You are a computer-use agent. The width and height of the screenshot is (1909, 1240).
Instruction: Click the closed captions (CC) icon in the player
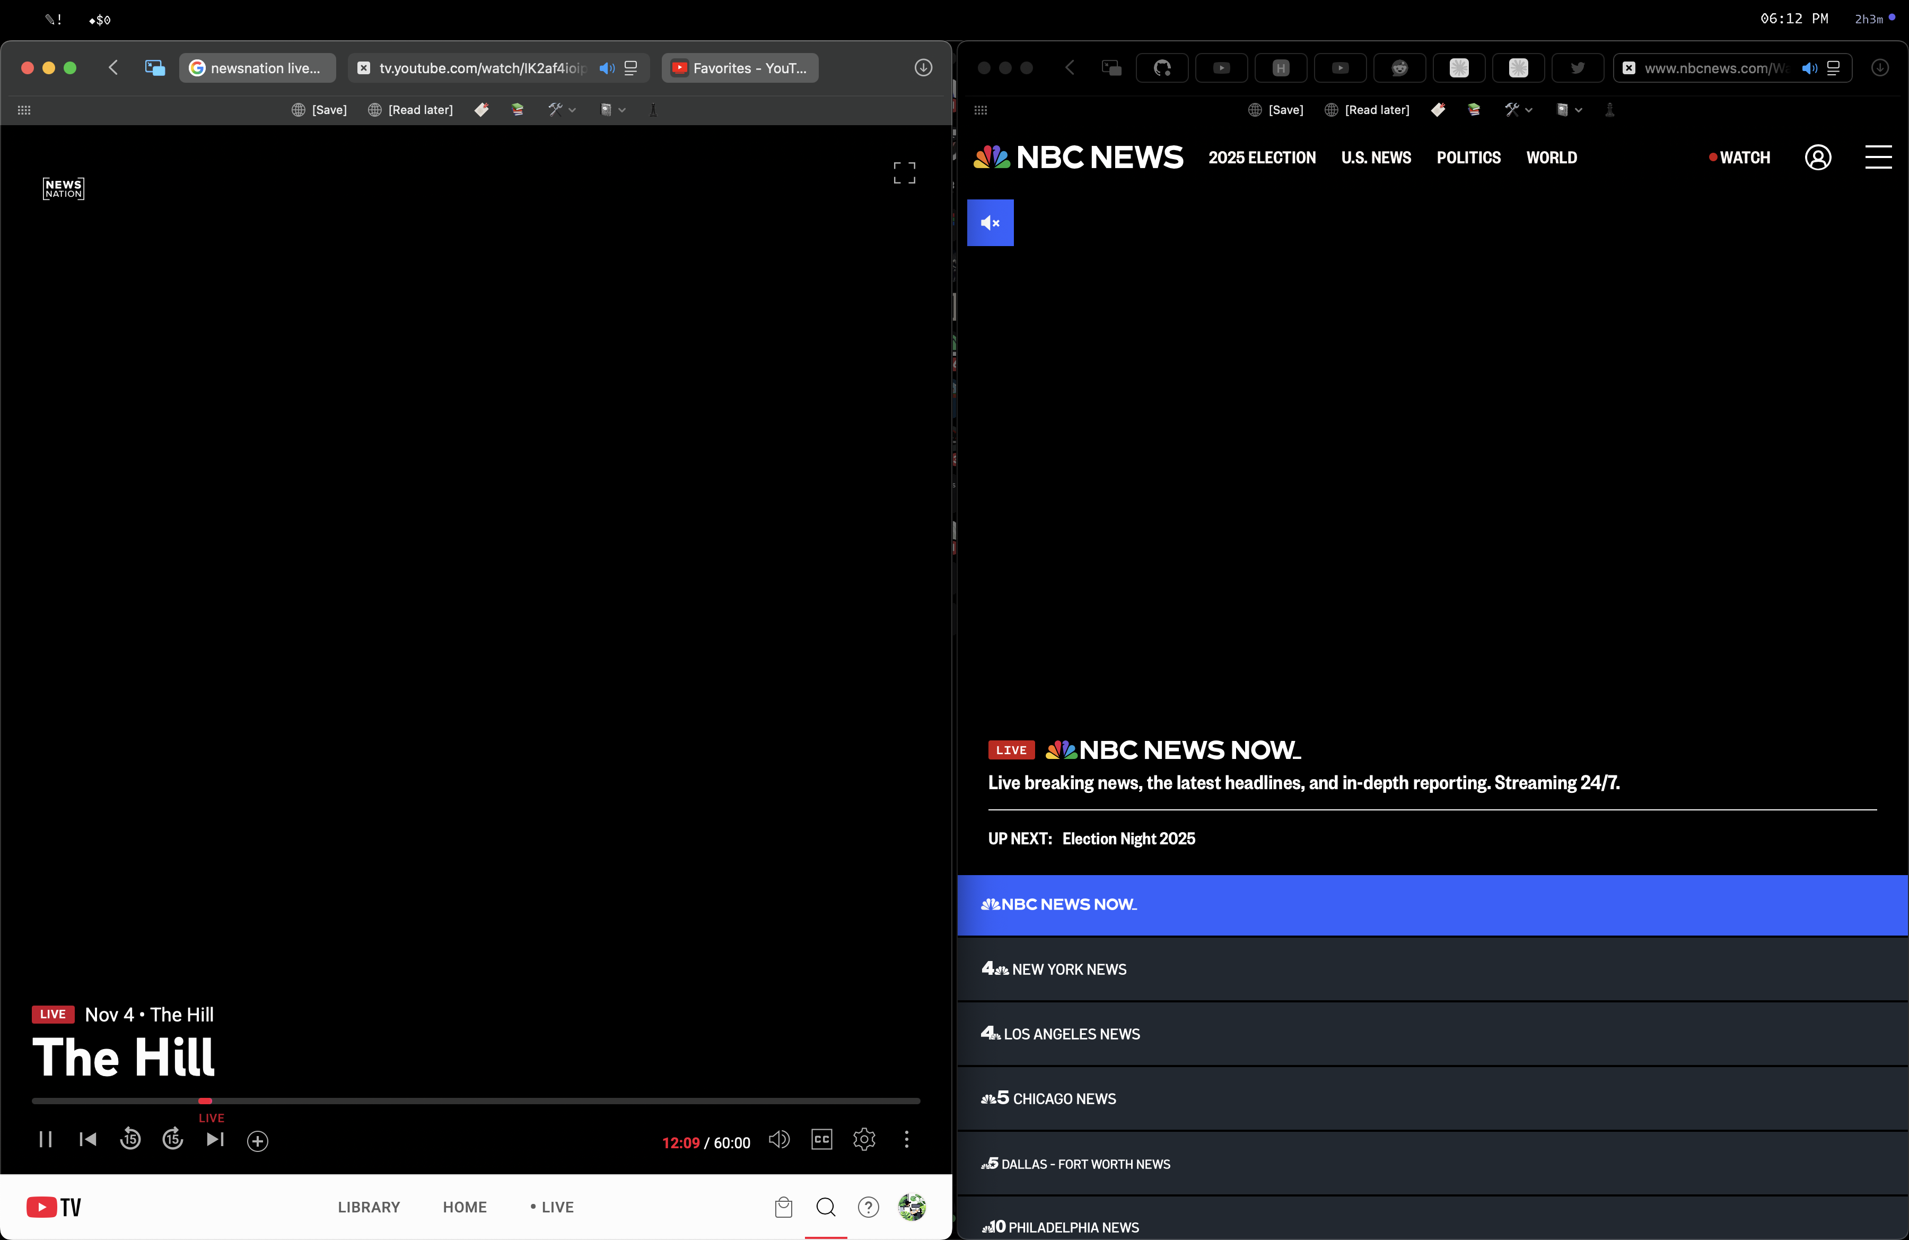pyautogui.click(x=821, y=1140)
